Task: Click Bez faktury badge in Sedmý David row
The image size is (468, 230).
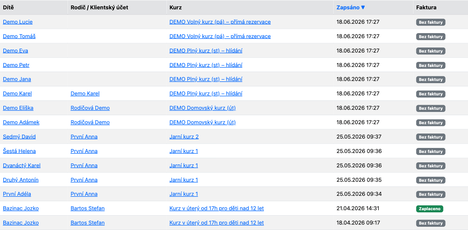Action: (x=430, y=137)
